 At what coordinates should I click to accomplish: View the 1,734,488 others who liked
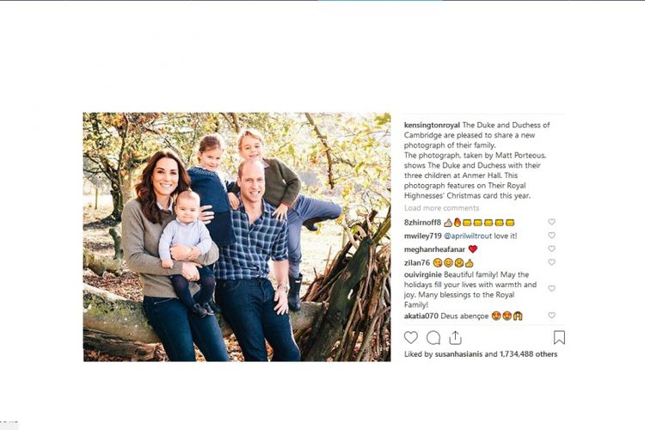(x=528, y=353)
